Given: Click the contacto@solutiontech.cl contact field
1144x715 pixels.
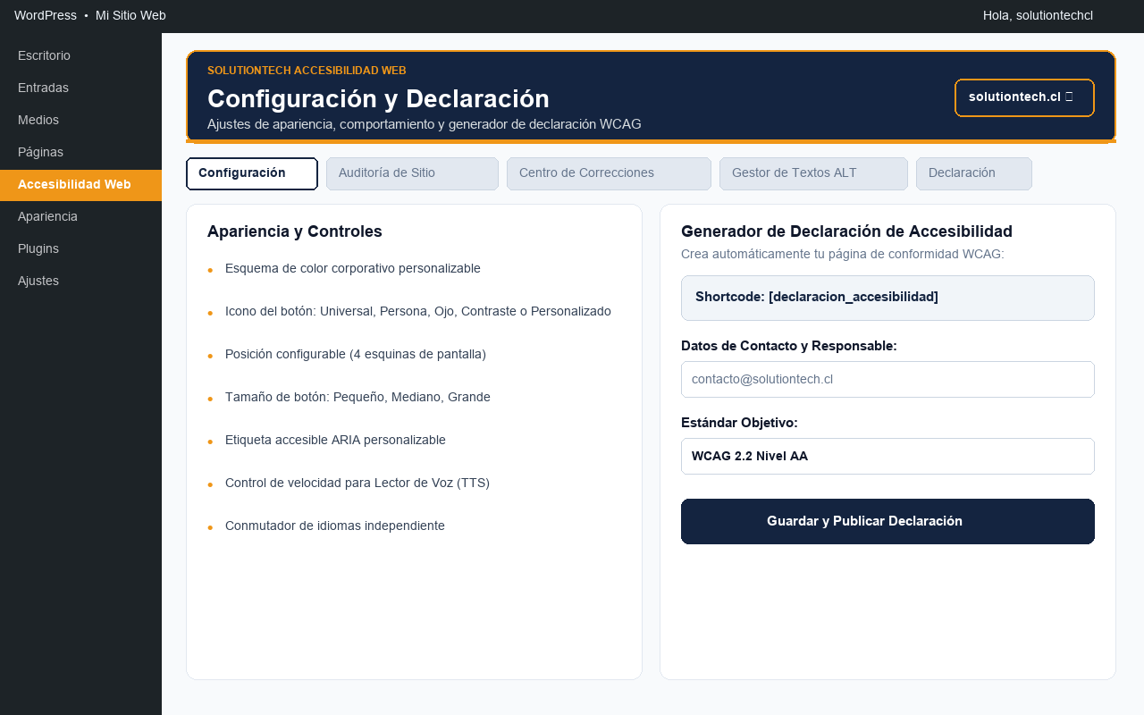Looking at the screenshot, I should click(887, 379).
